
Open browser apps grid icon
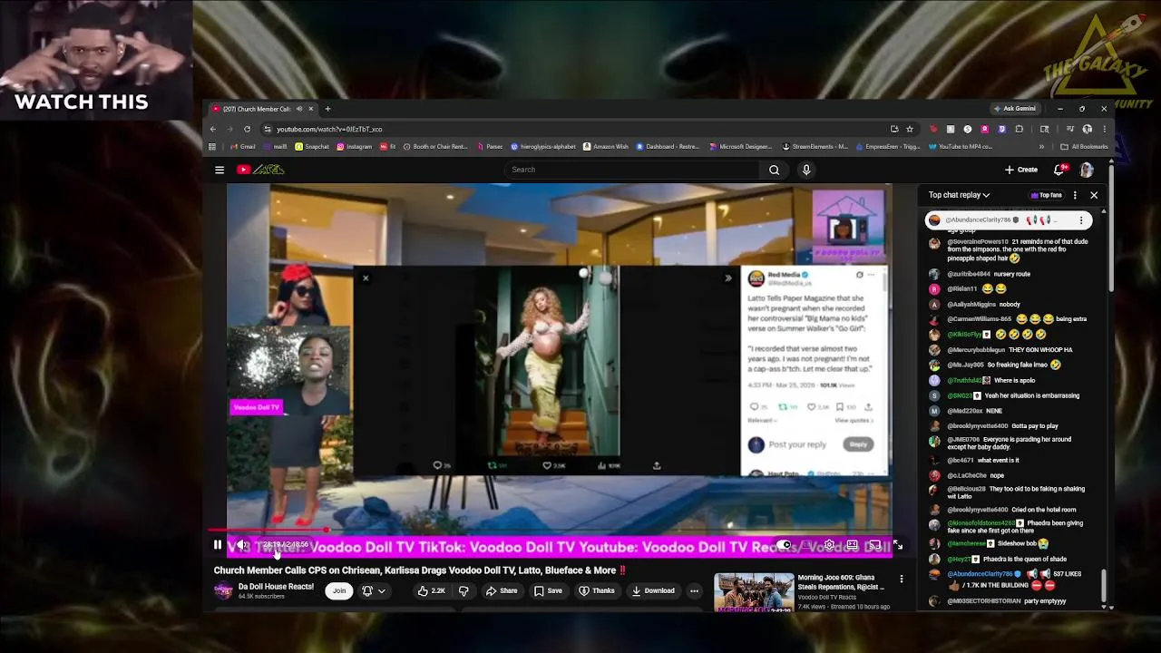click(212, 147)
